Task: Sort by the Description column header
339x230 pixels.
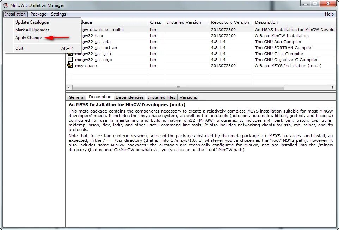Action: 295,22
